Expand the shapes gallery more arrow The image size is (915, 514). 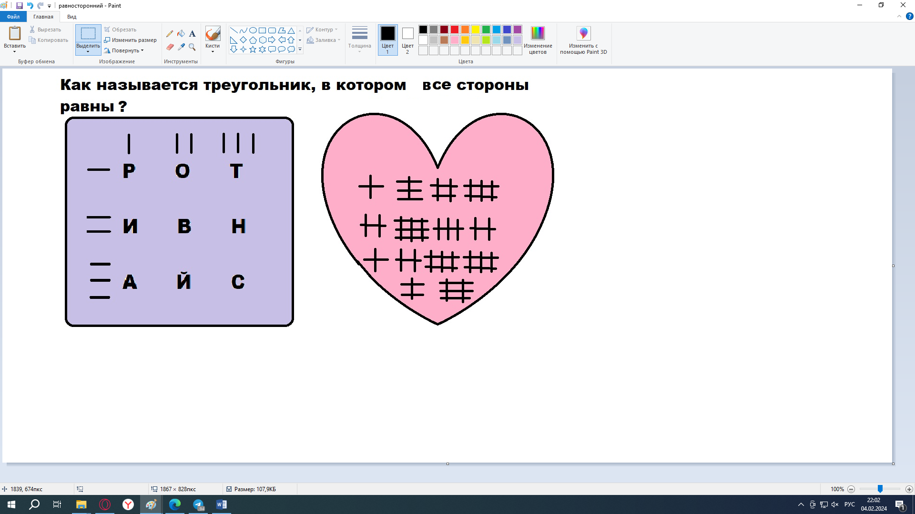click(300, 49)
